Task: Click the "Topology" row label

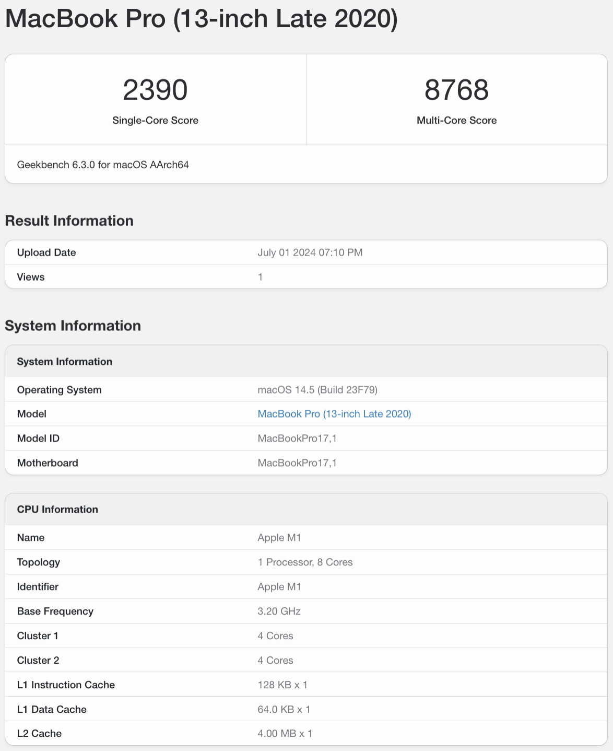Action: click(x=39, y=562)
